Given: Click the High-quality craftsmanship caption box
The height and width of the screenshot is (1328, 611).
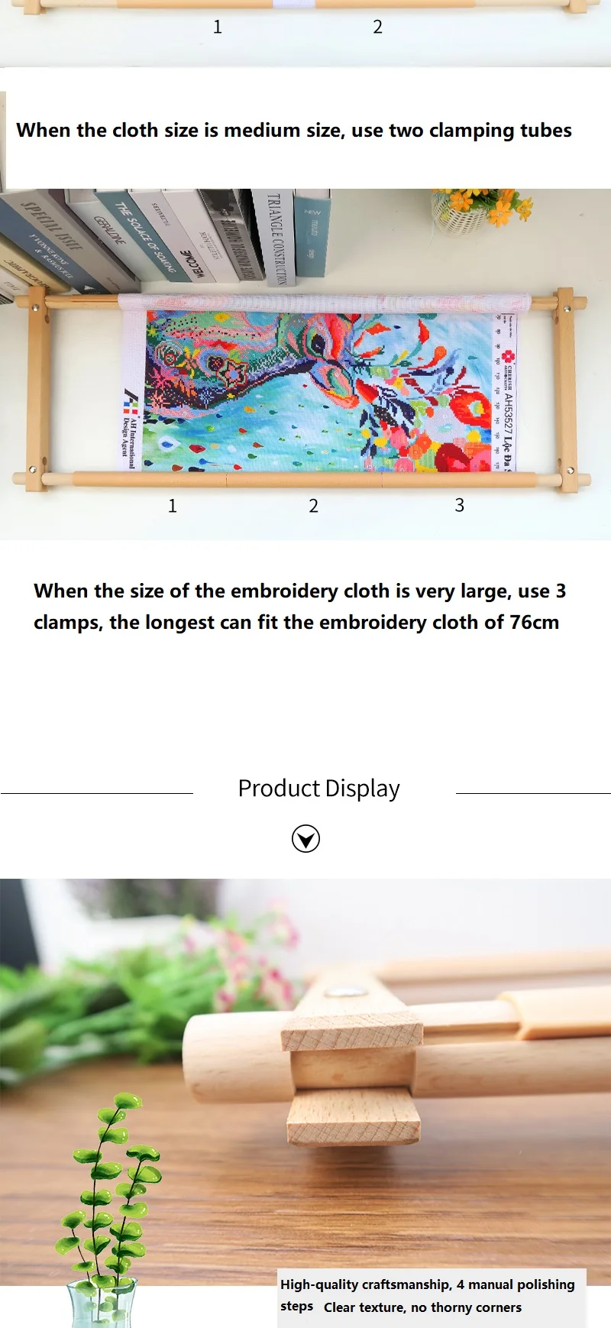Looking at the screenshot, I should 432,1297.
